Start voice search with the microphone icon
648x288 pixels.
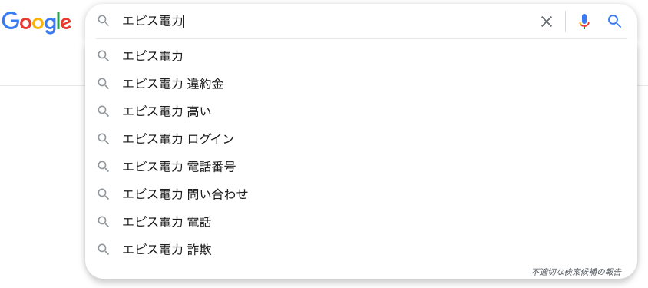(x=584, y=22)
